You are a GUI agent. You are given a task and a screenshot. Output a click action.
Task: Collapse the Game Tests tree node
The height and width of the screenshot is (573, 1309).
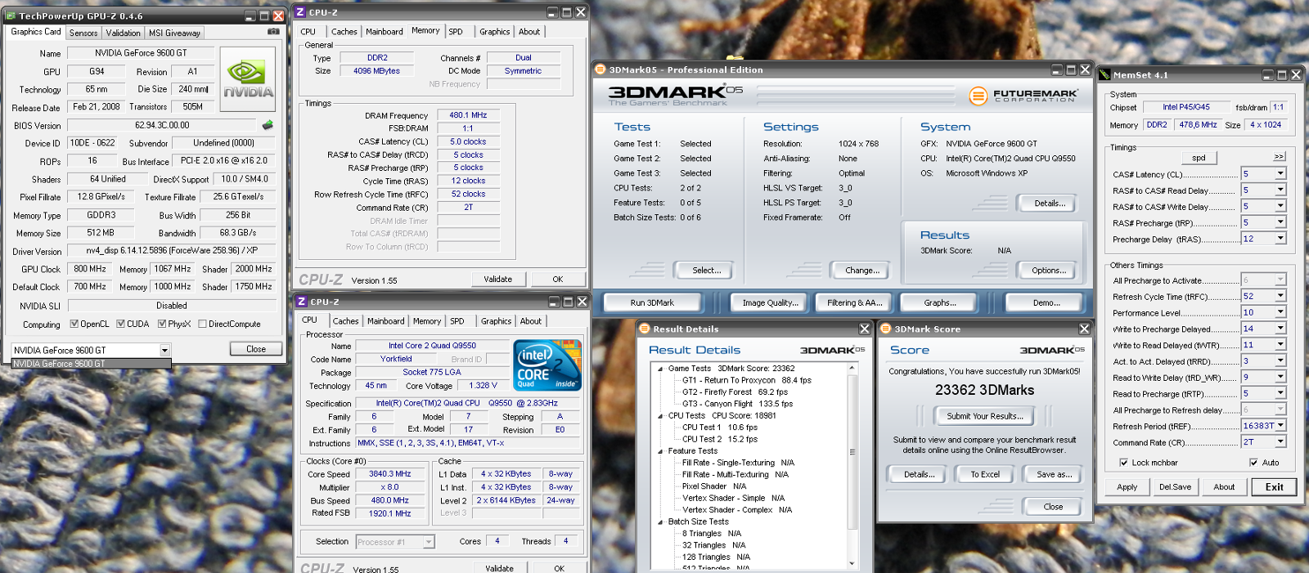point(660,369)
